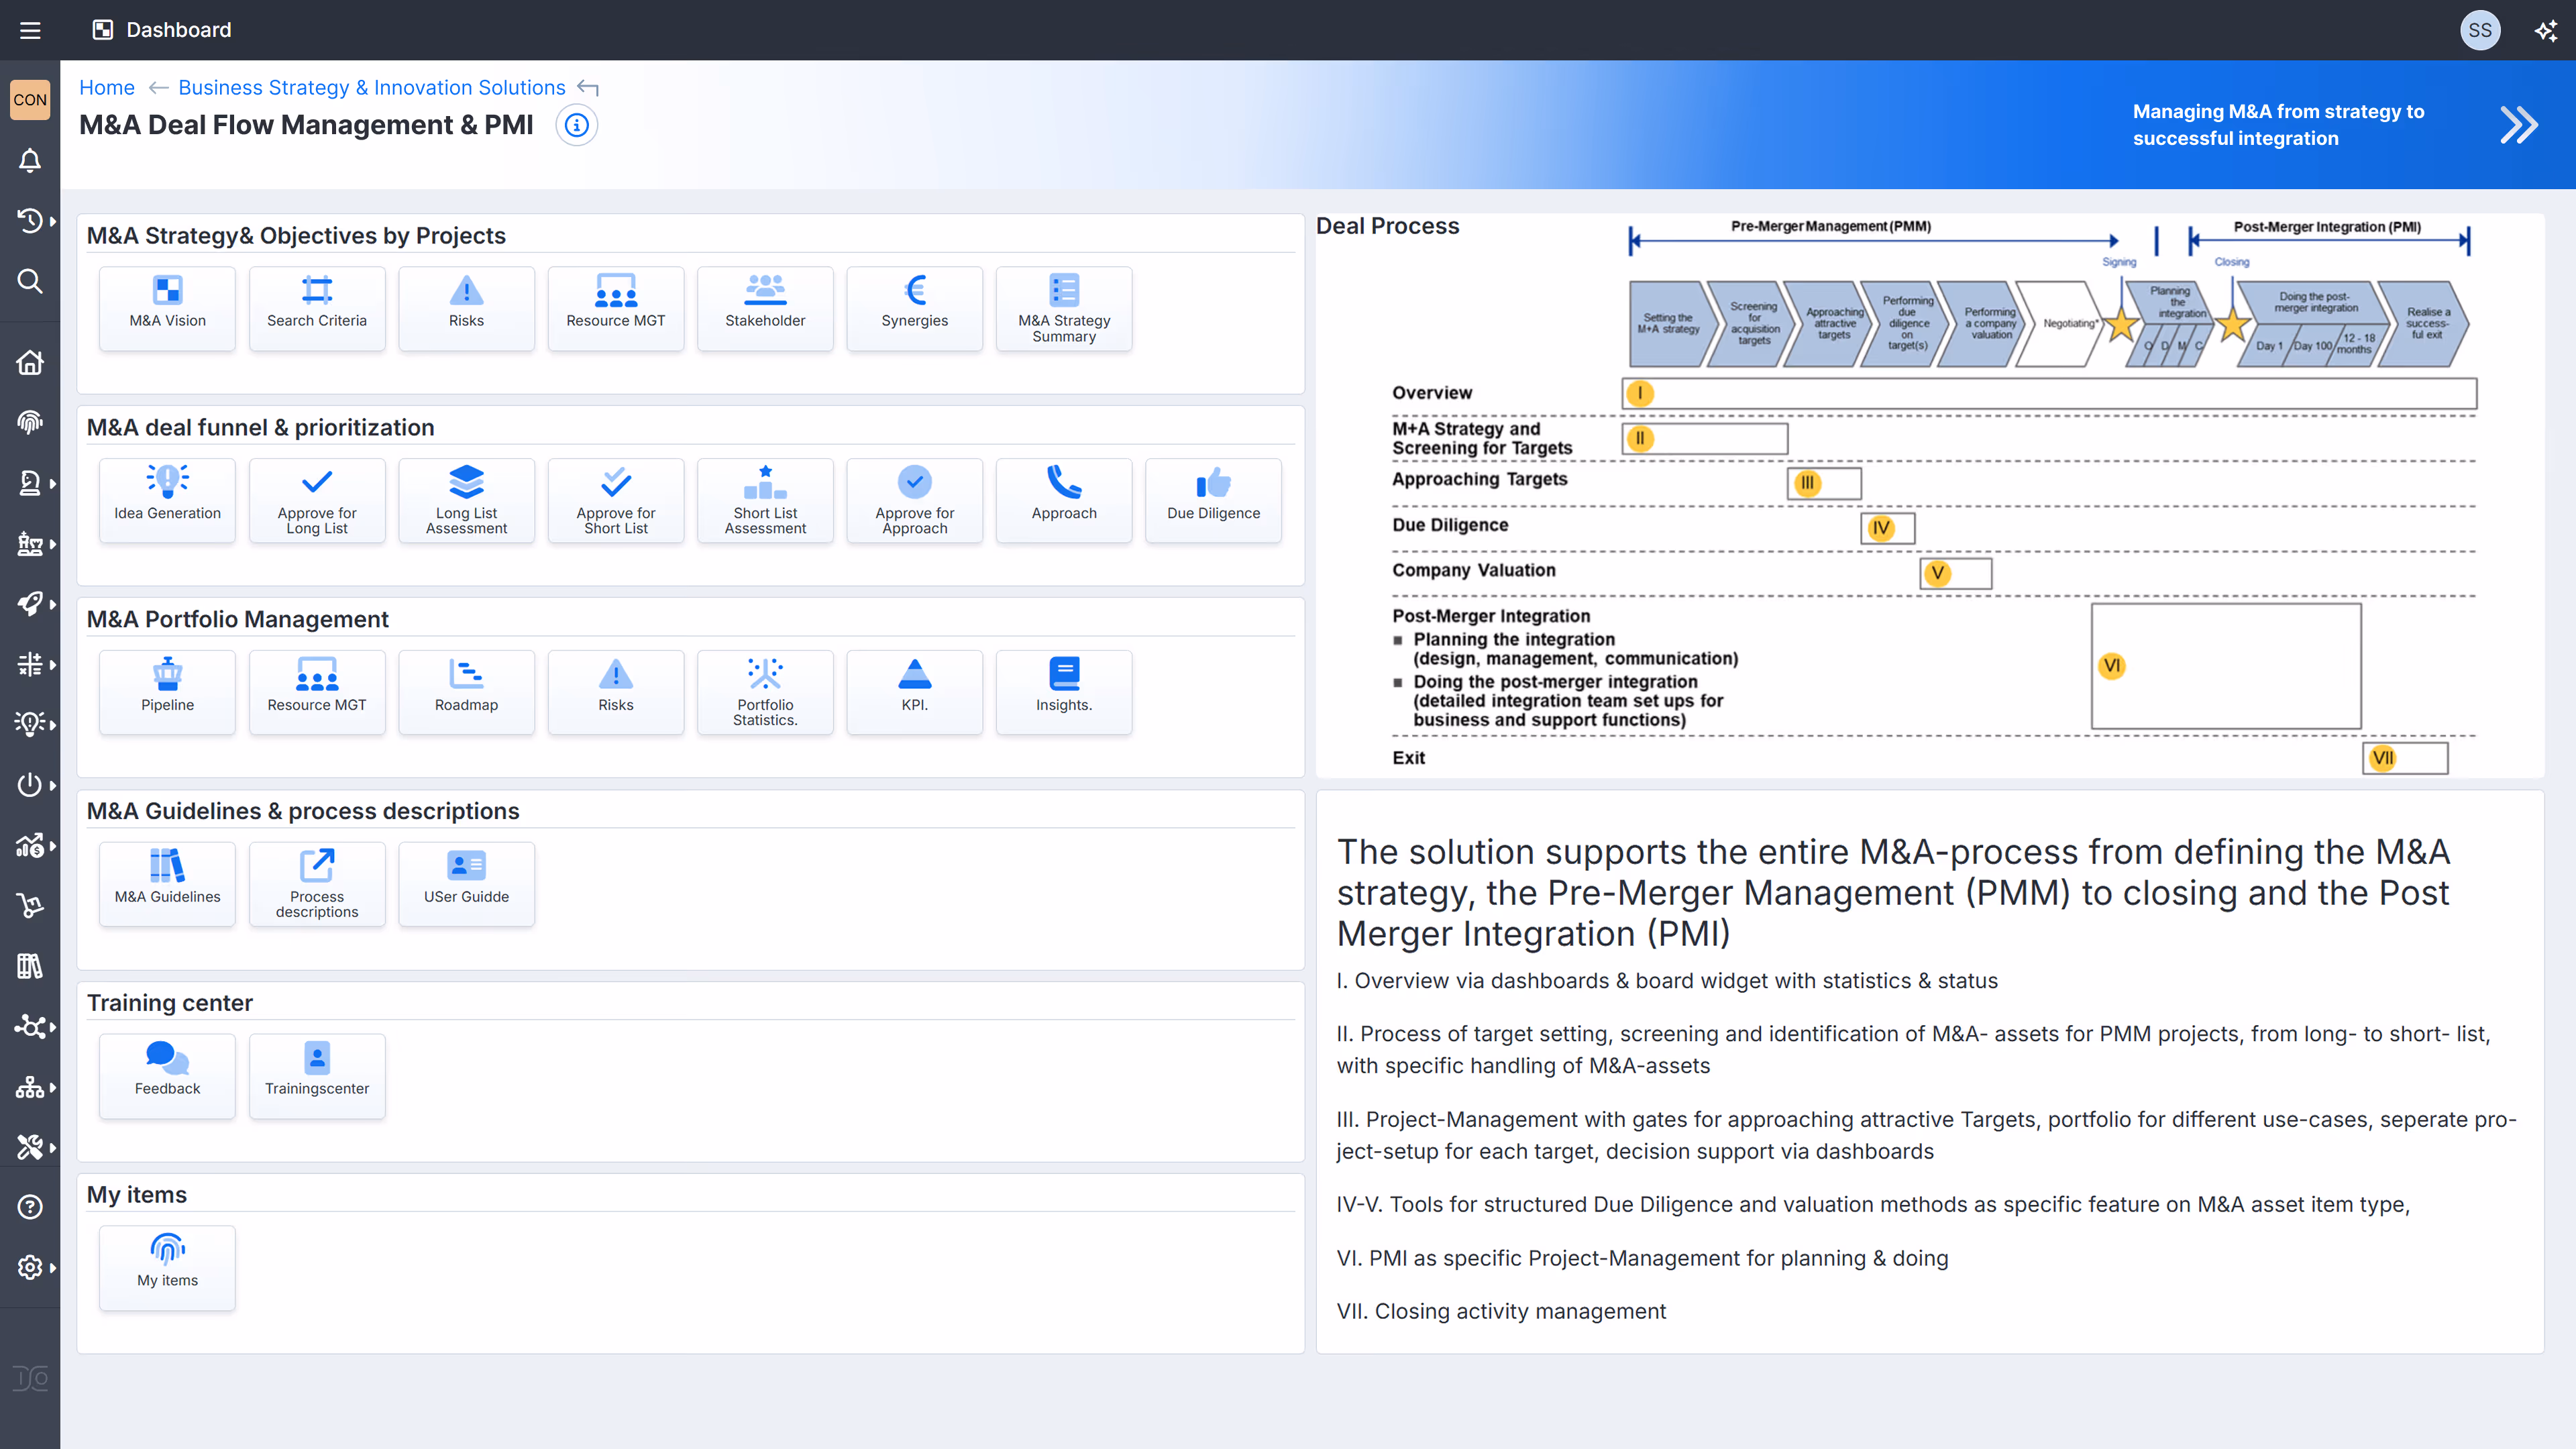Click the help question-mark icon
This screenshot has width=2576, height=1449.
(30, 1207)
